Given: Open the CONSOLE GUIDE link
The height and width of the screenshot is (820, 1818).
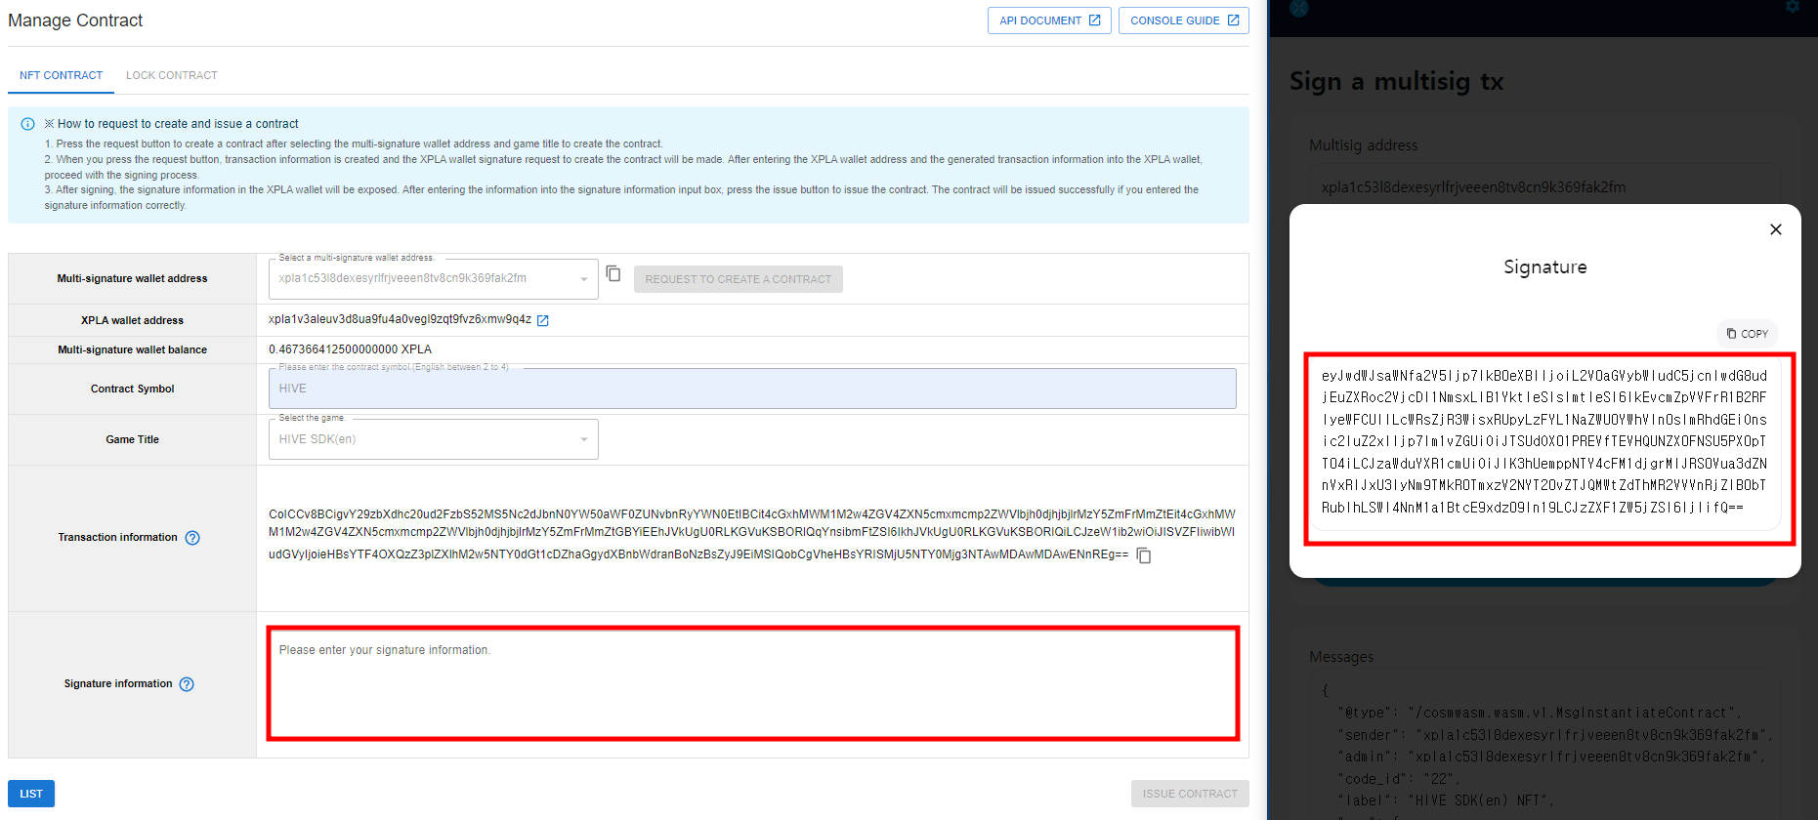Looking at the screenshot, I should pyautogui.click(x=1184, y=20).
